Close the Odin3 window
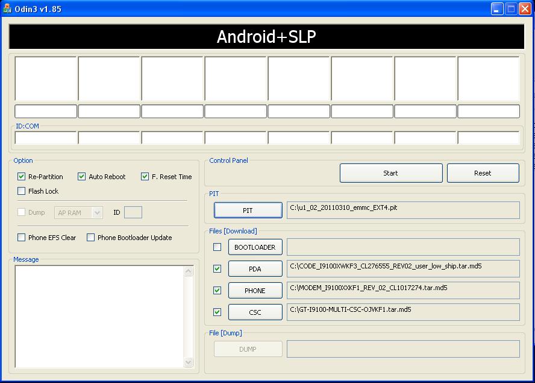Screen dimensions: 535x383 click(525, 9)
